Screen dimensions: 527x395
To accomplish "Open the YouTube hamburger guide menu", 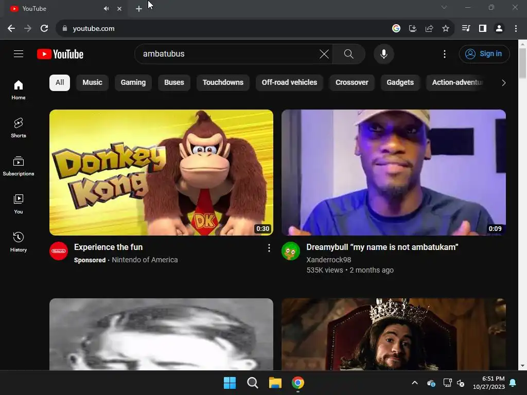I will click(19, 53).
